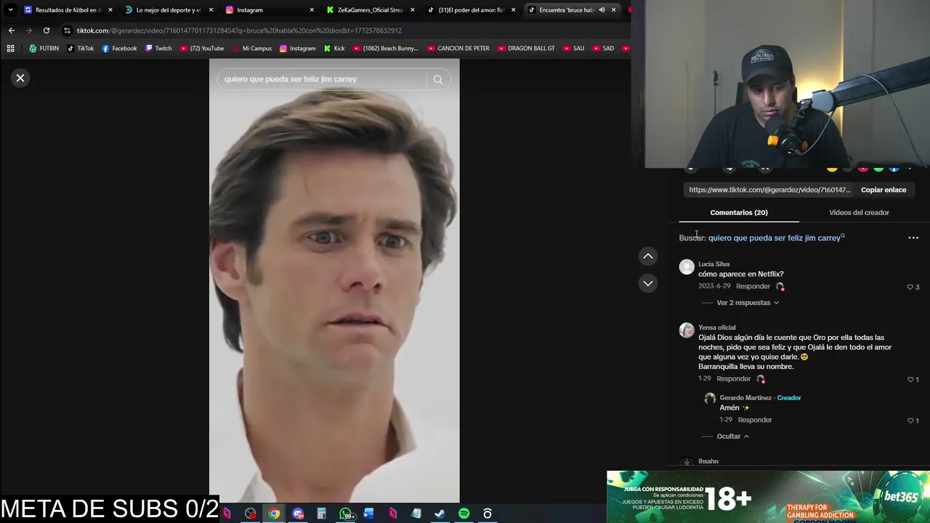The height and width of the screenshot is (523, 930).
Task: Open the Instagram bookmark
Action: (x=298, y=49)
